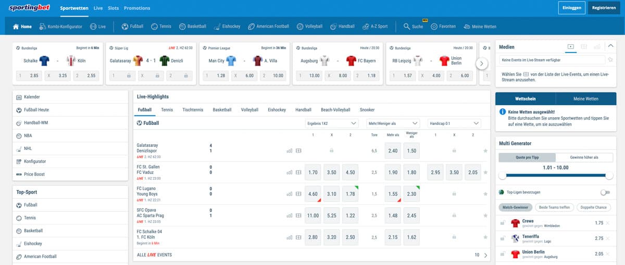
Task: Open the A-Z Sport list
Action: [x=375, y=27]
